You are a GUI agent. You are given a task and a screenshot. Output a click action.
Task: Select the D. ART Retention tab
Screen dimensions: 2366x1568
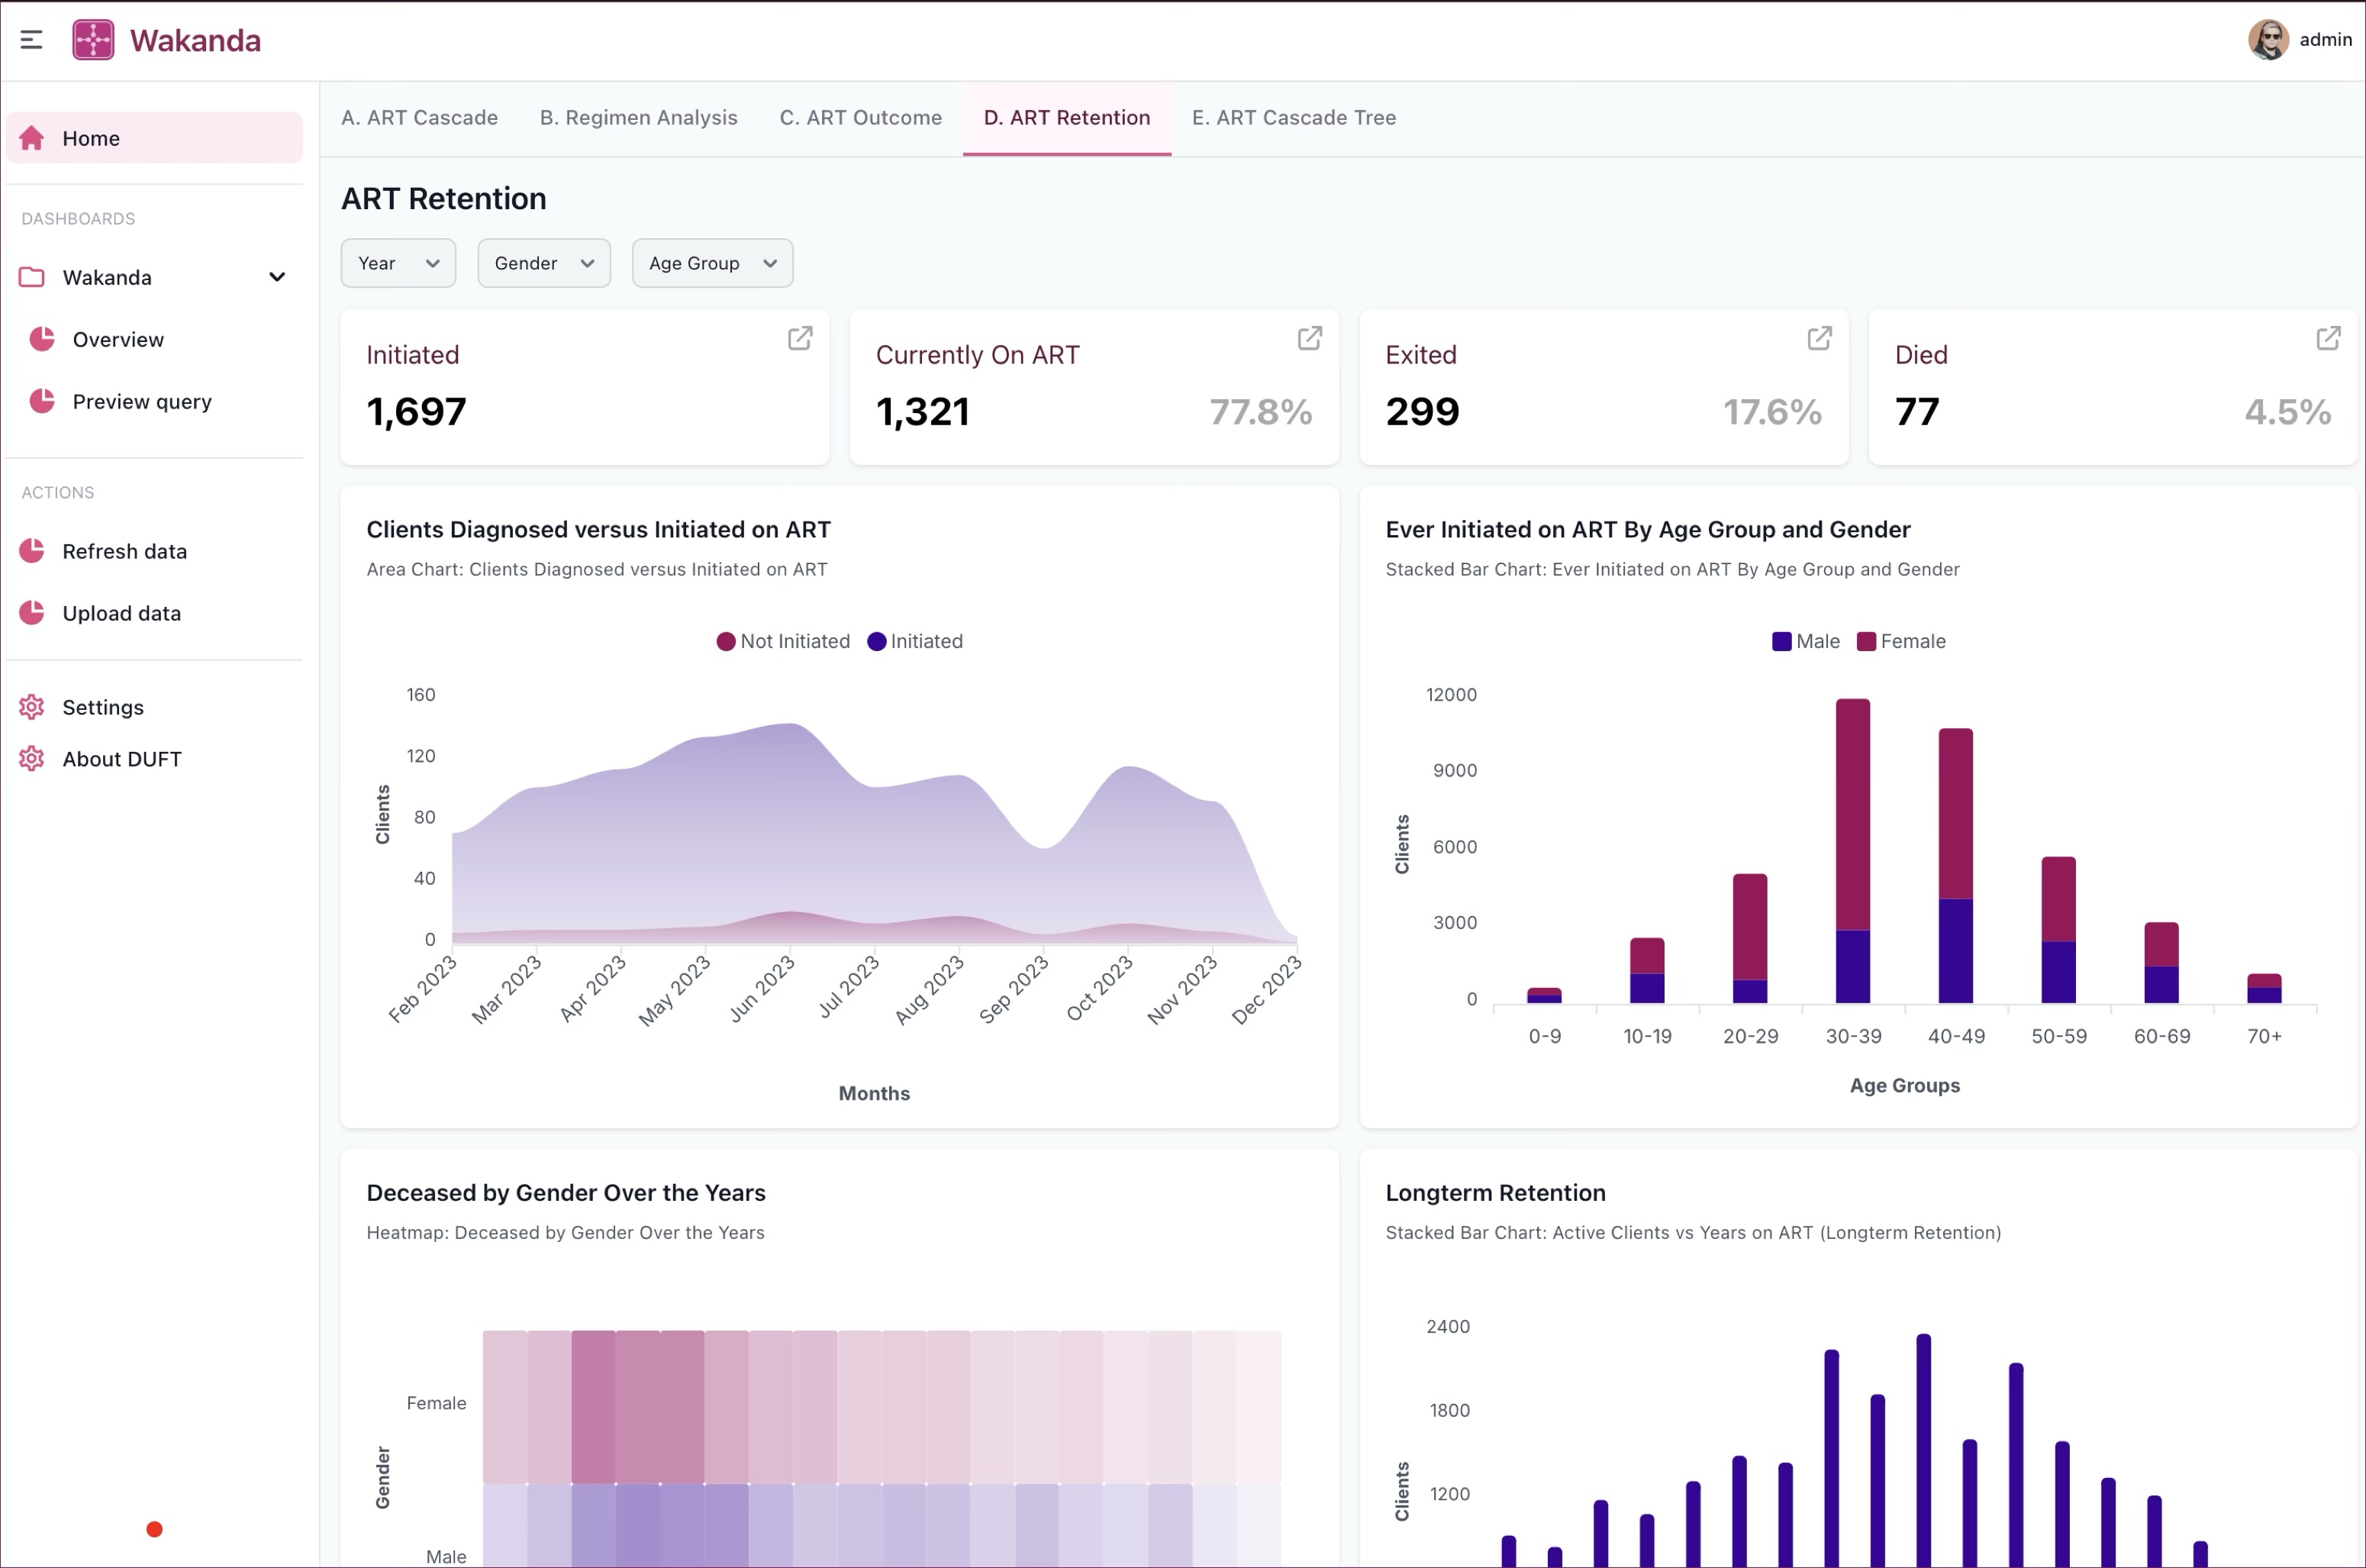[1066, 118]
